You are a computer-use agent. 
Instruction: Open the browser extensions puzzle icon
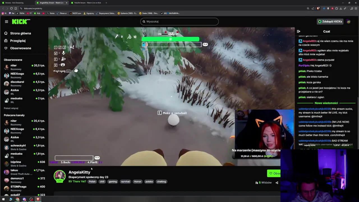337,8
